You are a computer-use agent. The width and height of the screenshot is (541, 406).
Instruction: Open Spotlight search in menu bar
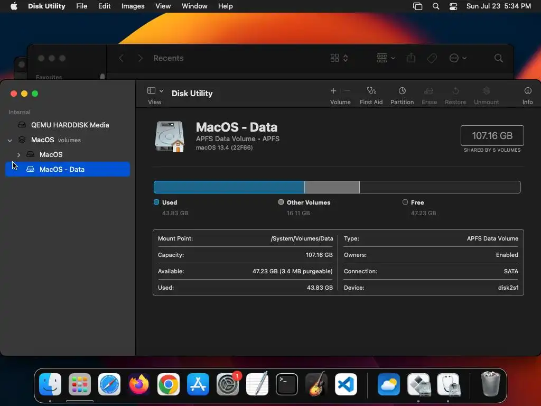436,6
